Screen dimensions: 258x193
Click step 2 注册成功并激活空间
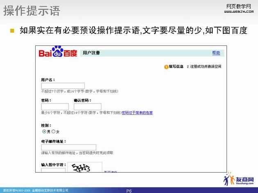(204, 66)
